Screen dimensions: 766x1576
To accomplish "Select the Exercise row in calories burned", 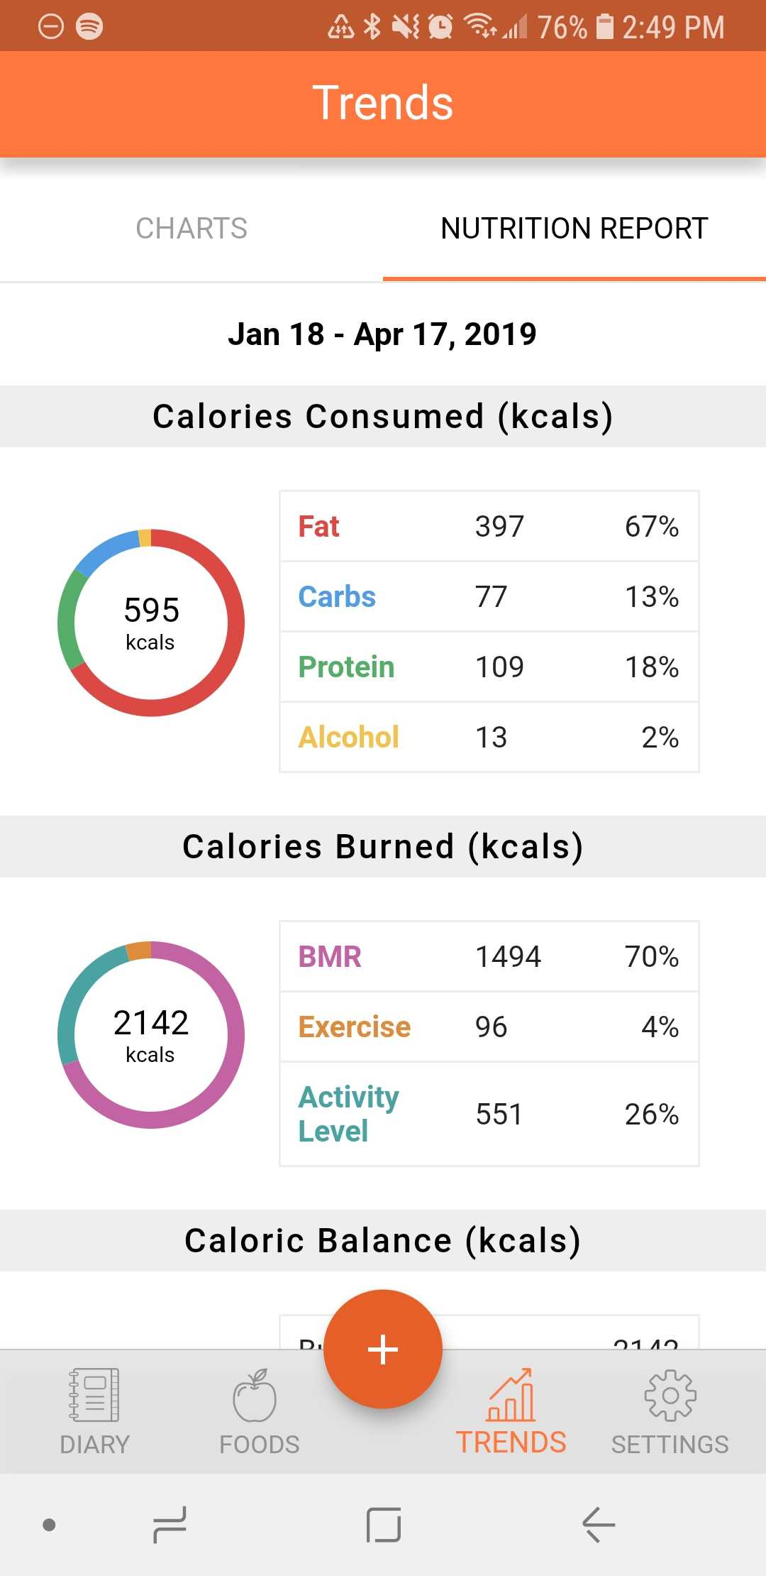I will [489, 1027].
